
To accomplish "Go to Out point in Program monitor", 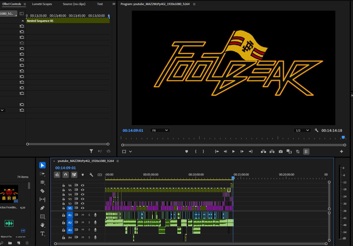I will point(251,152).
